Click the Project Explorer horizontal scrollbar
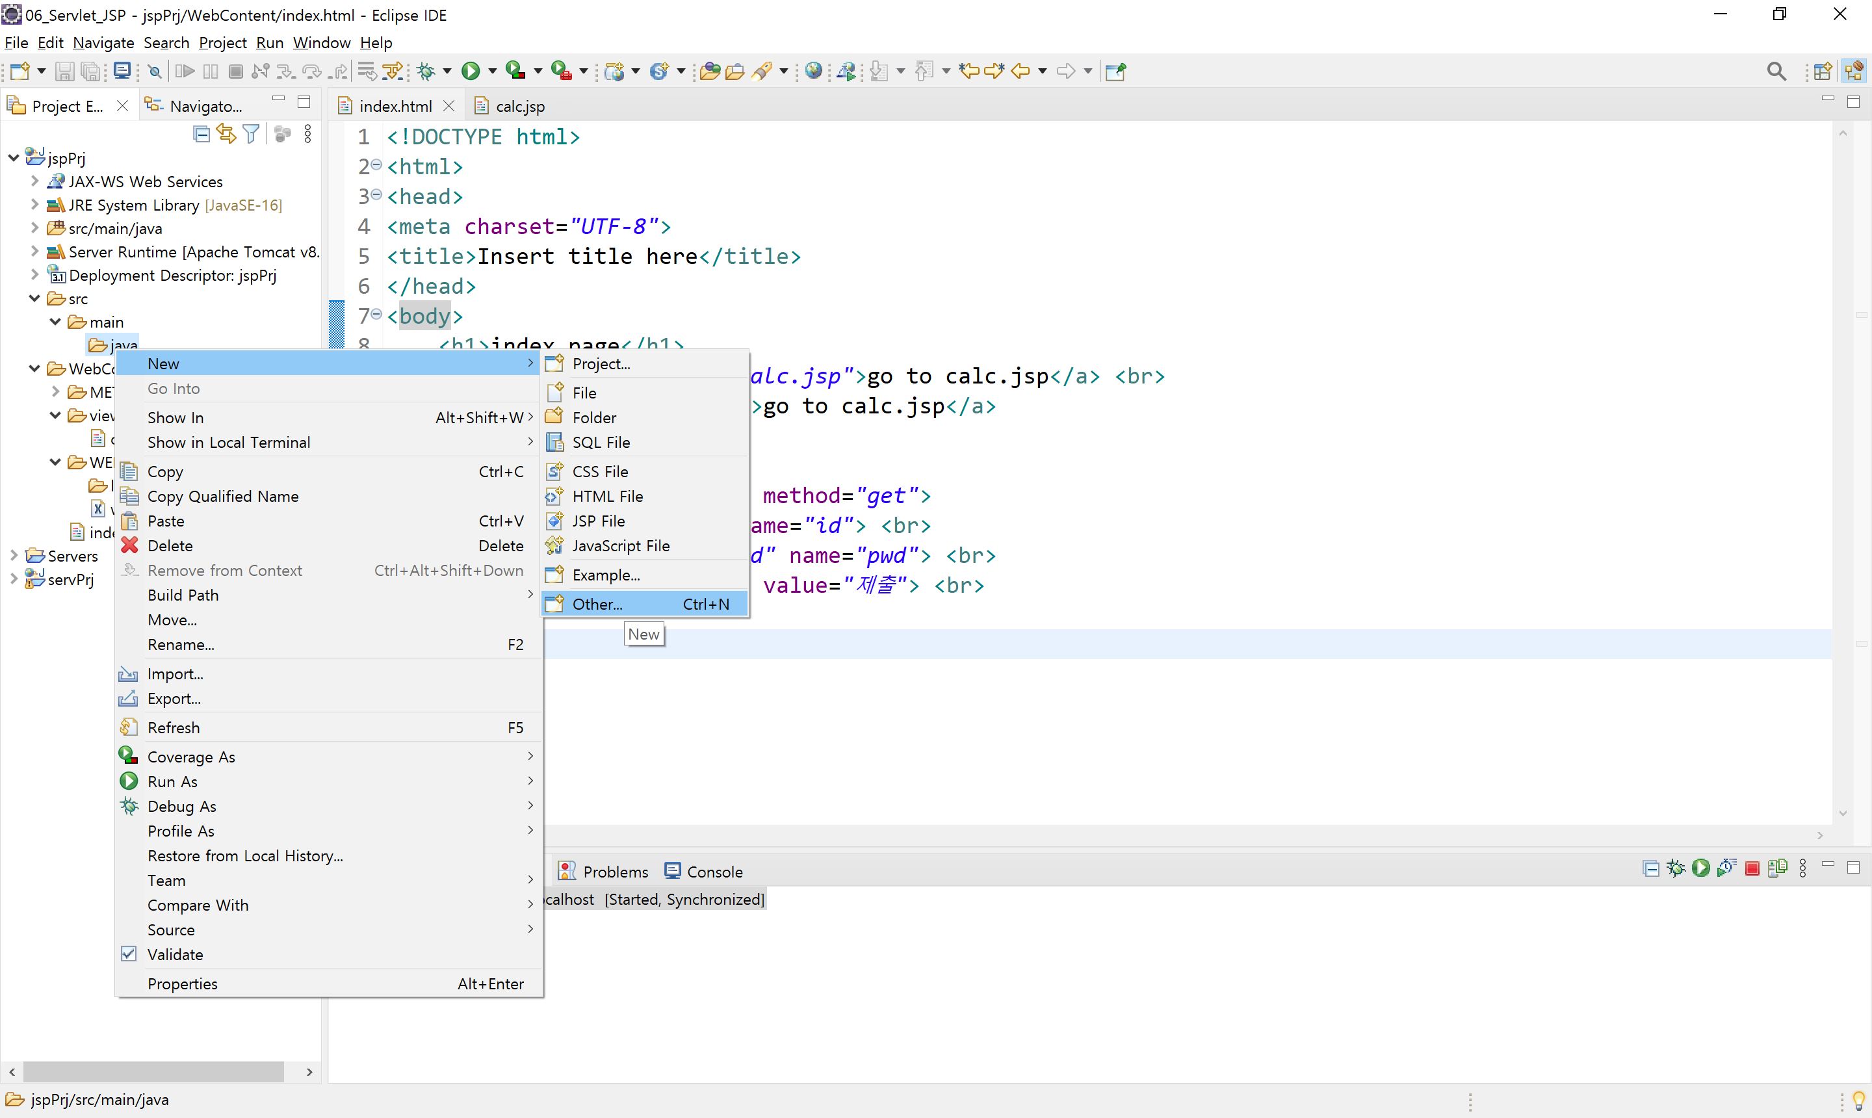This screenshot has width=1872, height=1118. click(153, 1071)
